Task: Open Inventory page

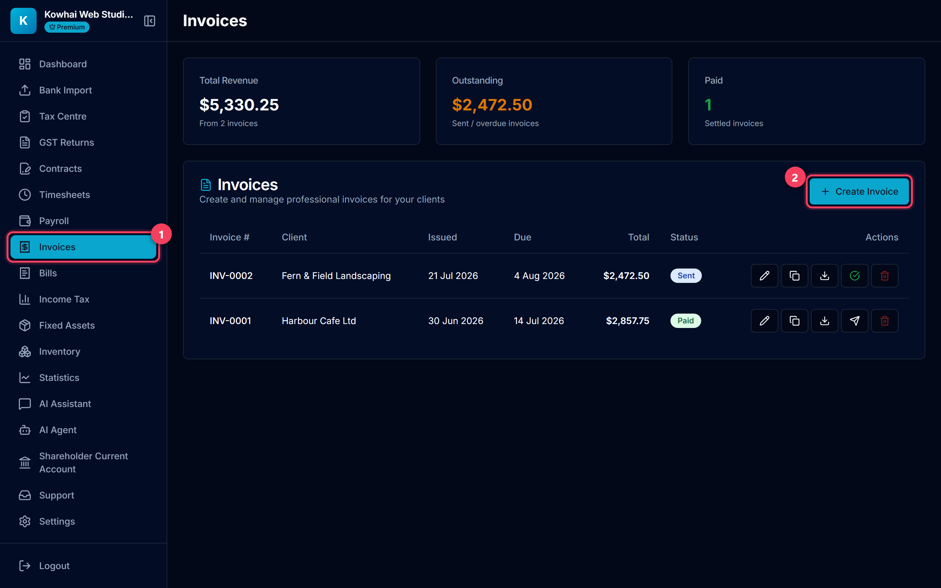Action: (83, 351)
